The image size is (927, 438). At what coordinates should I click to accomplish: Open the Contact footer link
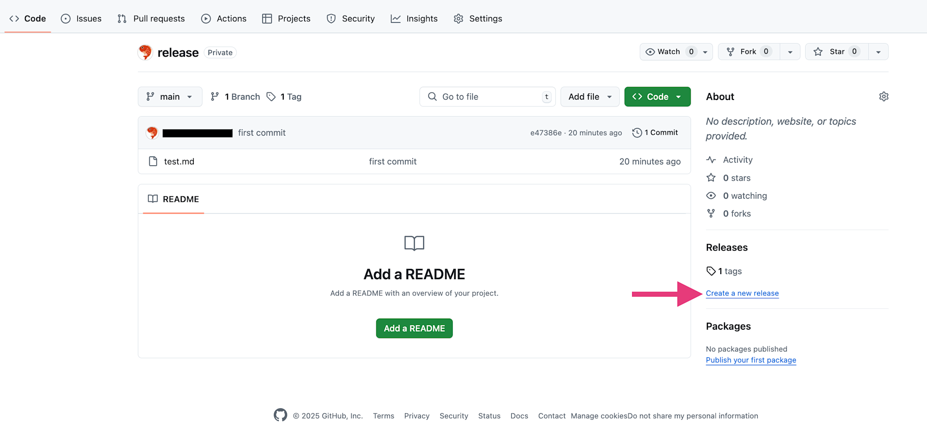tap(552, 416)
